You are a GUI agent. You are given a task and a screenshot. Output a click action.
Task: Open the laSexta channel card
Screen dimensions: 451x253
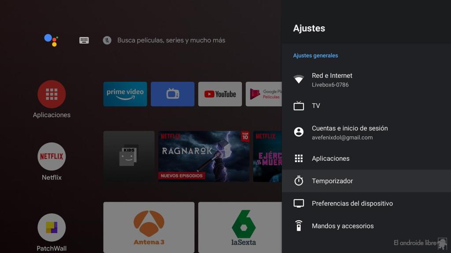click(240, 228)
